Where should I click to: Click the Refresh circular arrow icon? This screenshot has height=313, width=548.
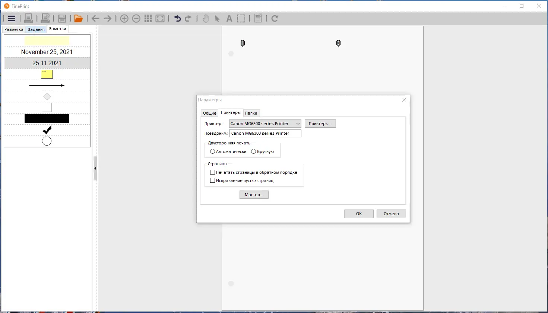(x=275, y=19)
